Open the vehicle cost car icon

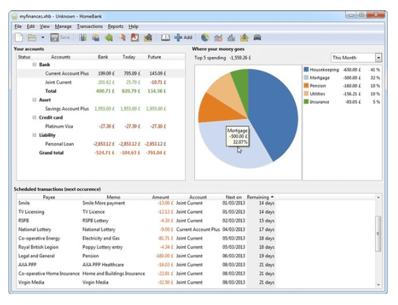point(257,38)
